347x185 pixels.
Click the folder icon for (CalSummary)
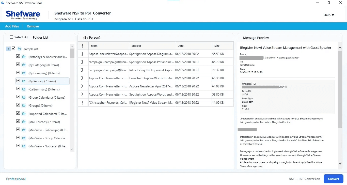coord(24,89)
